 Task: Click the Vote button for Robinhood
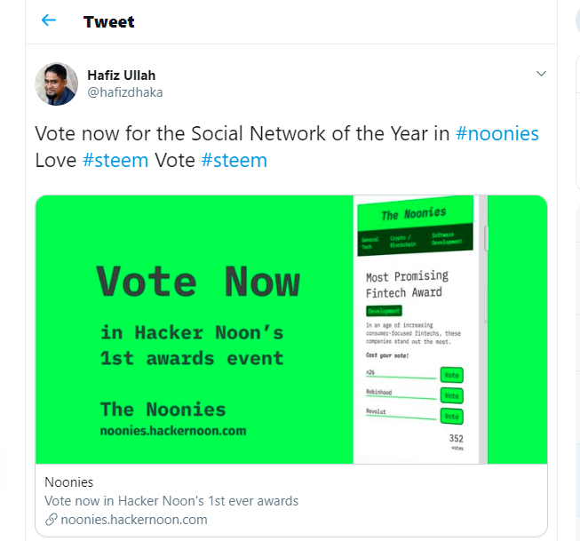point(451,395)
